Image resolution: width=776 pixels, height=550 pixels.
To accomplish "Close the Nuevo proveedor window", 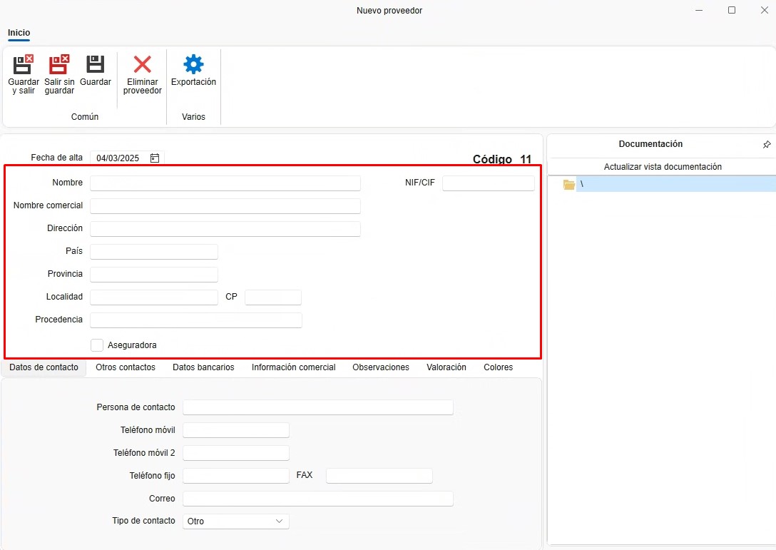I will [x=764, y=11].
